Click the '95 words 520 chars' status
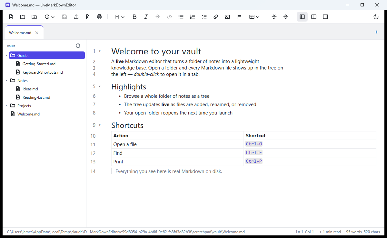Screen dimensions: 387x238 pyautogui.click(x=363, y=232)
